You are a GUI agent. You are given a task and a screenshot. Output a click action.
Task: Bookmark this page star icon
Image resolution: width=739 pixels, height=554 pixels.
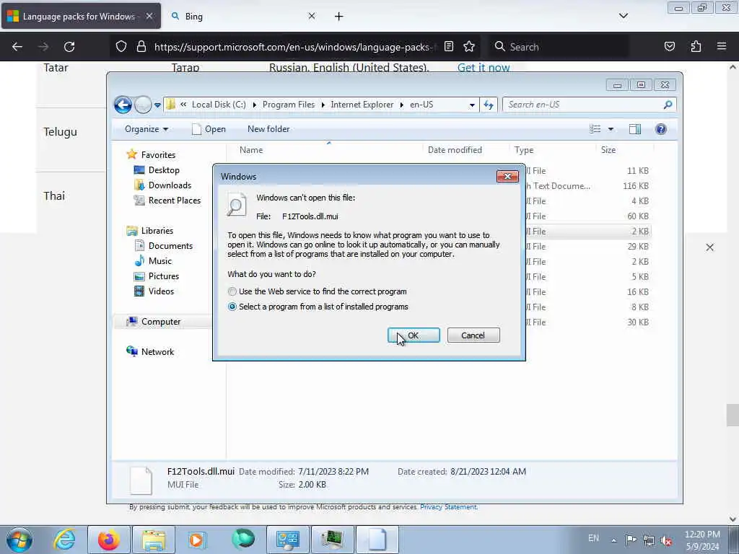[x=469, y=46]
